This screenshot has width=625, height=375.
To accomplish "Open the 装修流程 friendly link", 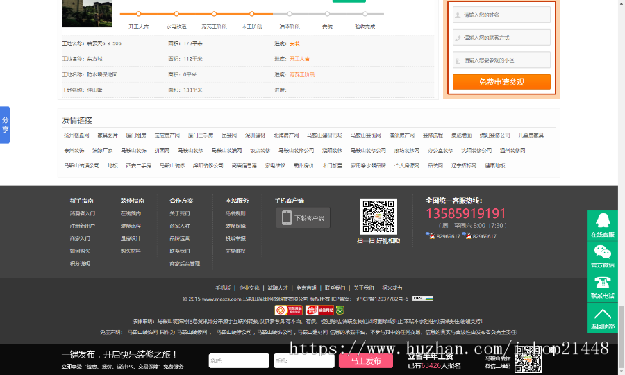I will tap(433, 135).
